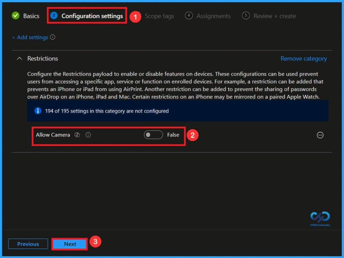The image size is (344, 258).
Task: Collapse the Restrictions category chevron
Action: 19,59
